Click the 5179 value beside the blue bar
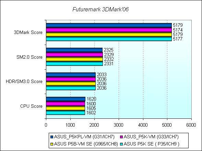 (178, 25)
